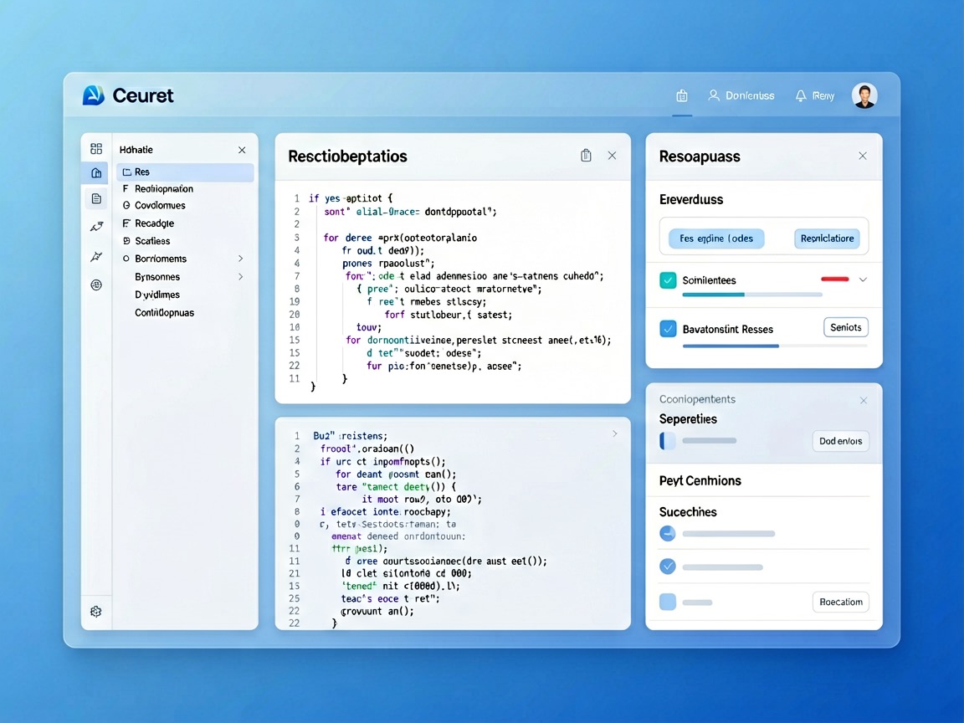Select the home sidebar icon
This screenshot has width=964, height=723.
[x=96, y=172]
